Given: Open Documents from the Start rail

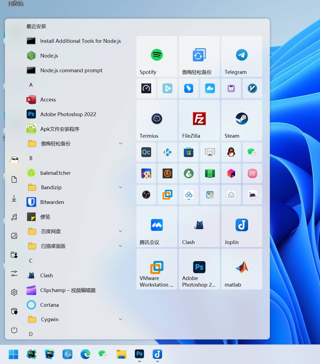Looking at the screenshot, I should click(14, 179).
